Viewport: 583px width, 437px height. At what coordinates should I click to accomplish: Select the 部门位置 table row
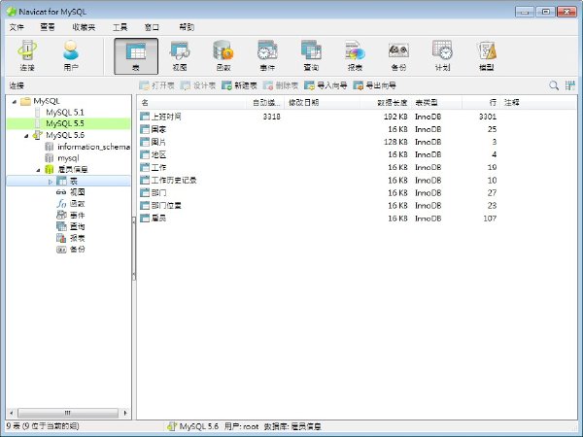pos(357,206)
